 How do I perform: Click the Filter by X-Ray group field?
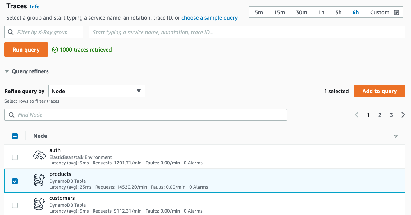(44, 32)
